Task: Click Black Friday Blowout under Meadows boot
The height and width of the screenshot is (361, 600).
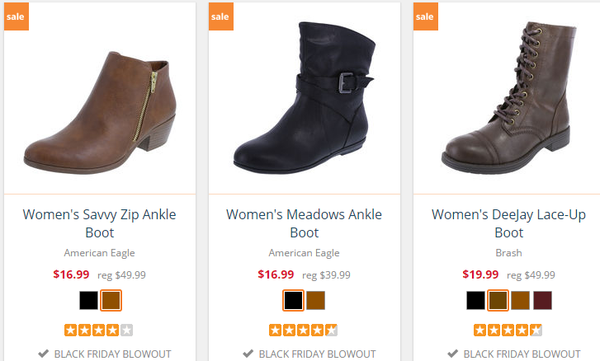Action: 311,354
